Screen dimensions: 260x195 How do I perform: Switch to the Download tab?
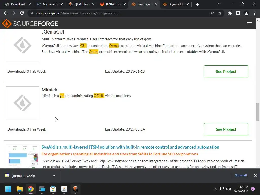18,4
